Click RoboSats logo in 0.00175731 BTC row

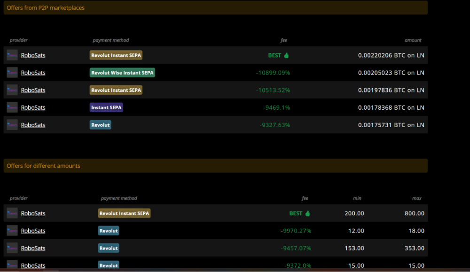pos(12,124)
